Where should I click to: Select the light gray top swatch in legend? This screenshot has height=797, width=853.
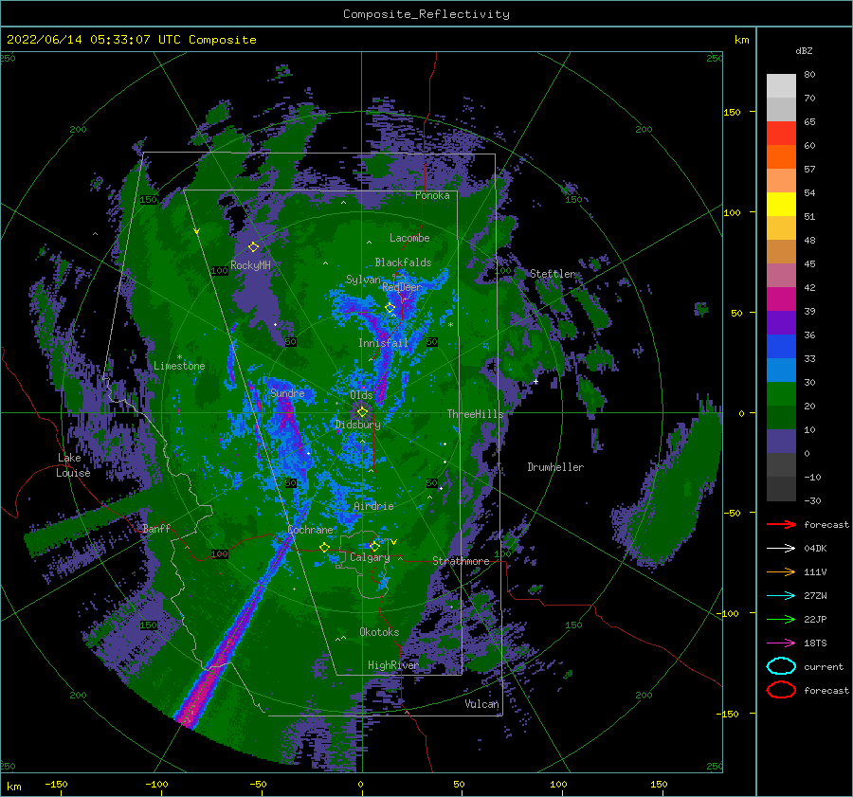click(781, 85)
